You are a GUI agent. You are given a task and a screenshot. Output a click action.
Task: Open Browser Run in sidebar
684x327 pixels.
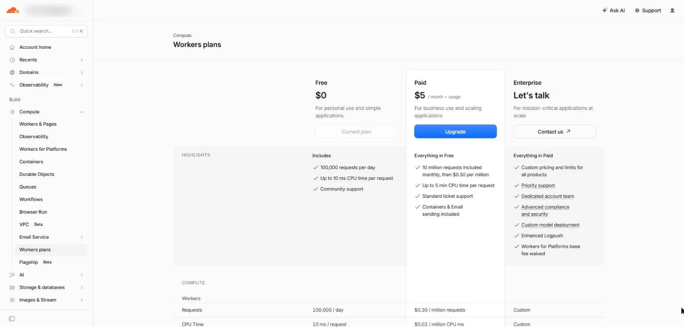[51, 212]
